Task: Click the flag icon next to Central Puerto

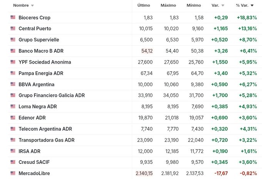Action: (13, 29)
